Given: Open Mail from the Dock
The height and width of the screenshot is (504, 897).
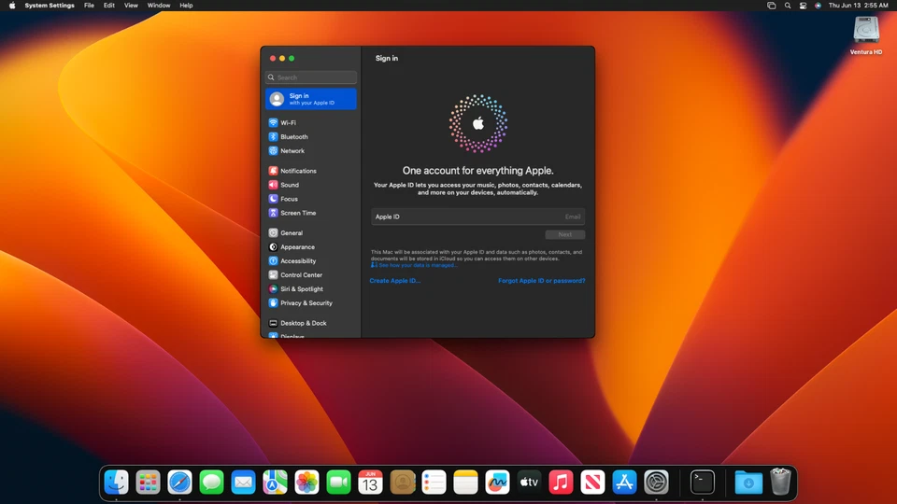Looking at the screenshot, I should pyautogui.click(x=243, y=483).
